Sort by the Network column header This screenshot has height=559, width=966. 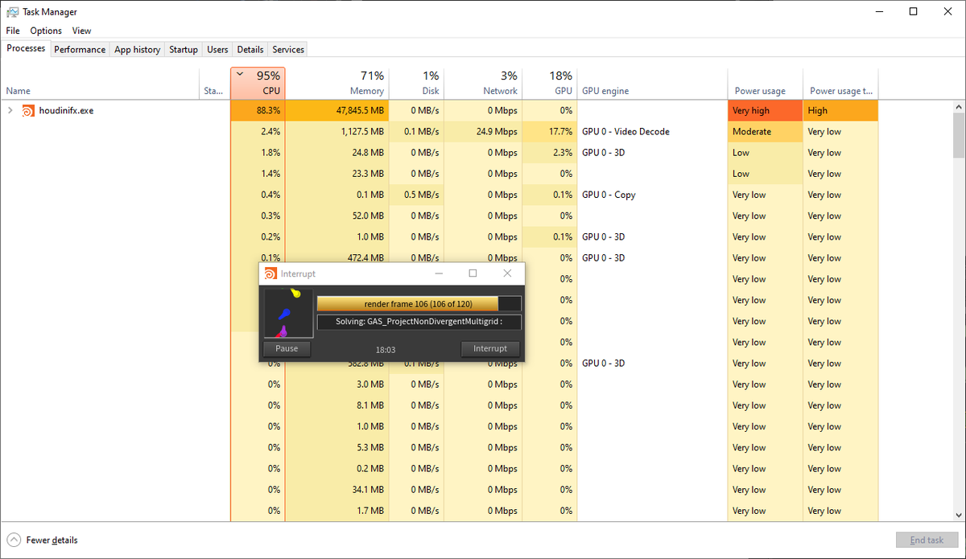(483, 84)
